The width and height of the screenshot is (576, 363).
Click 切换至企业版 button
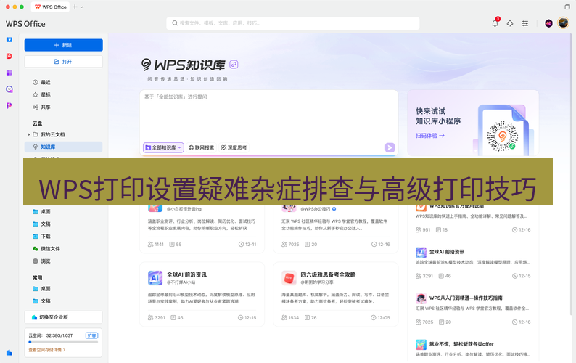click(63, 317)
